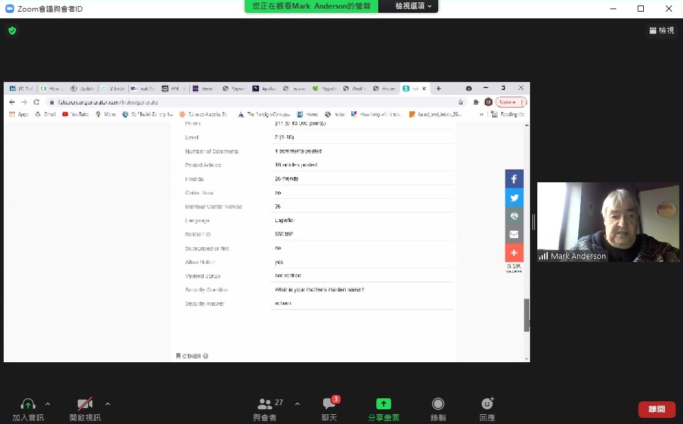
Task: Click the green encryption shield icon
Action: point(12,31)
